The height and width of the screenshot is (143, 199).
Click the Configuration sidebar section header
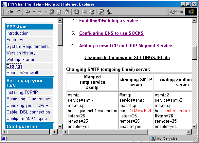pyautogui.click(x=30, y=126)
